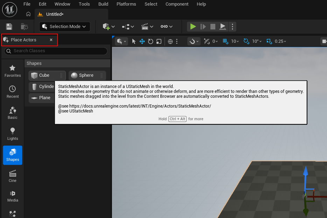This screenshot has height=218, width=327.
Task: Open the grid snap size 10 dropdown
Action: tap(235, 41)
